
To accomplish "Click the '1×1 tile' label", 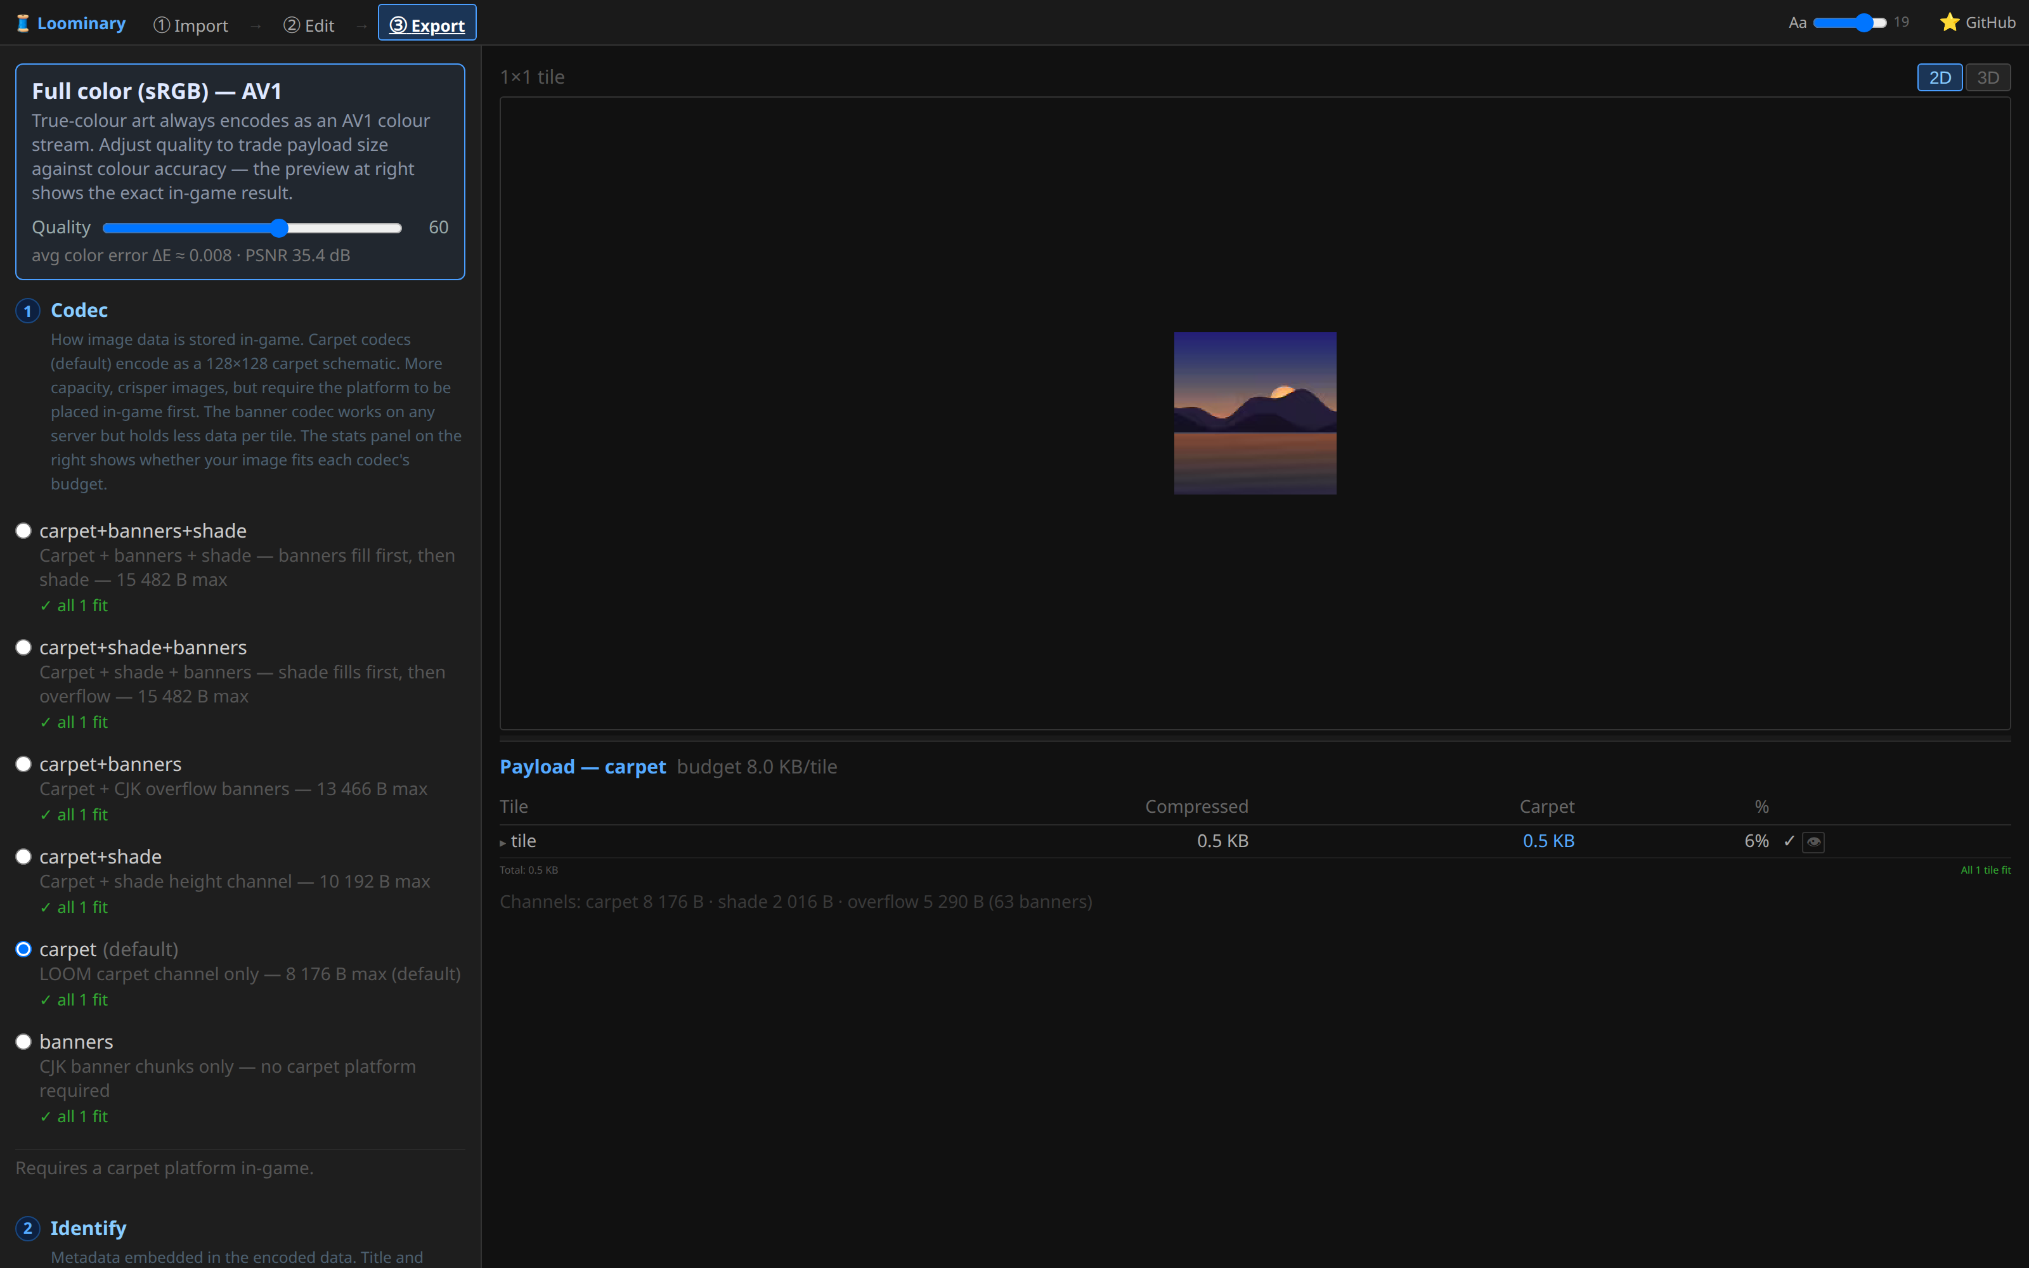I will point(533,77).
